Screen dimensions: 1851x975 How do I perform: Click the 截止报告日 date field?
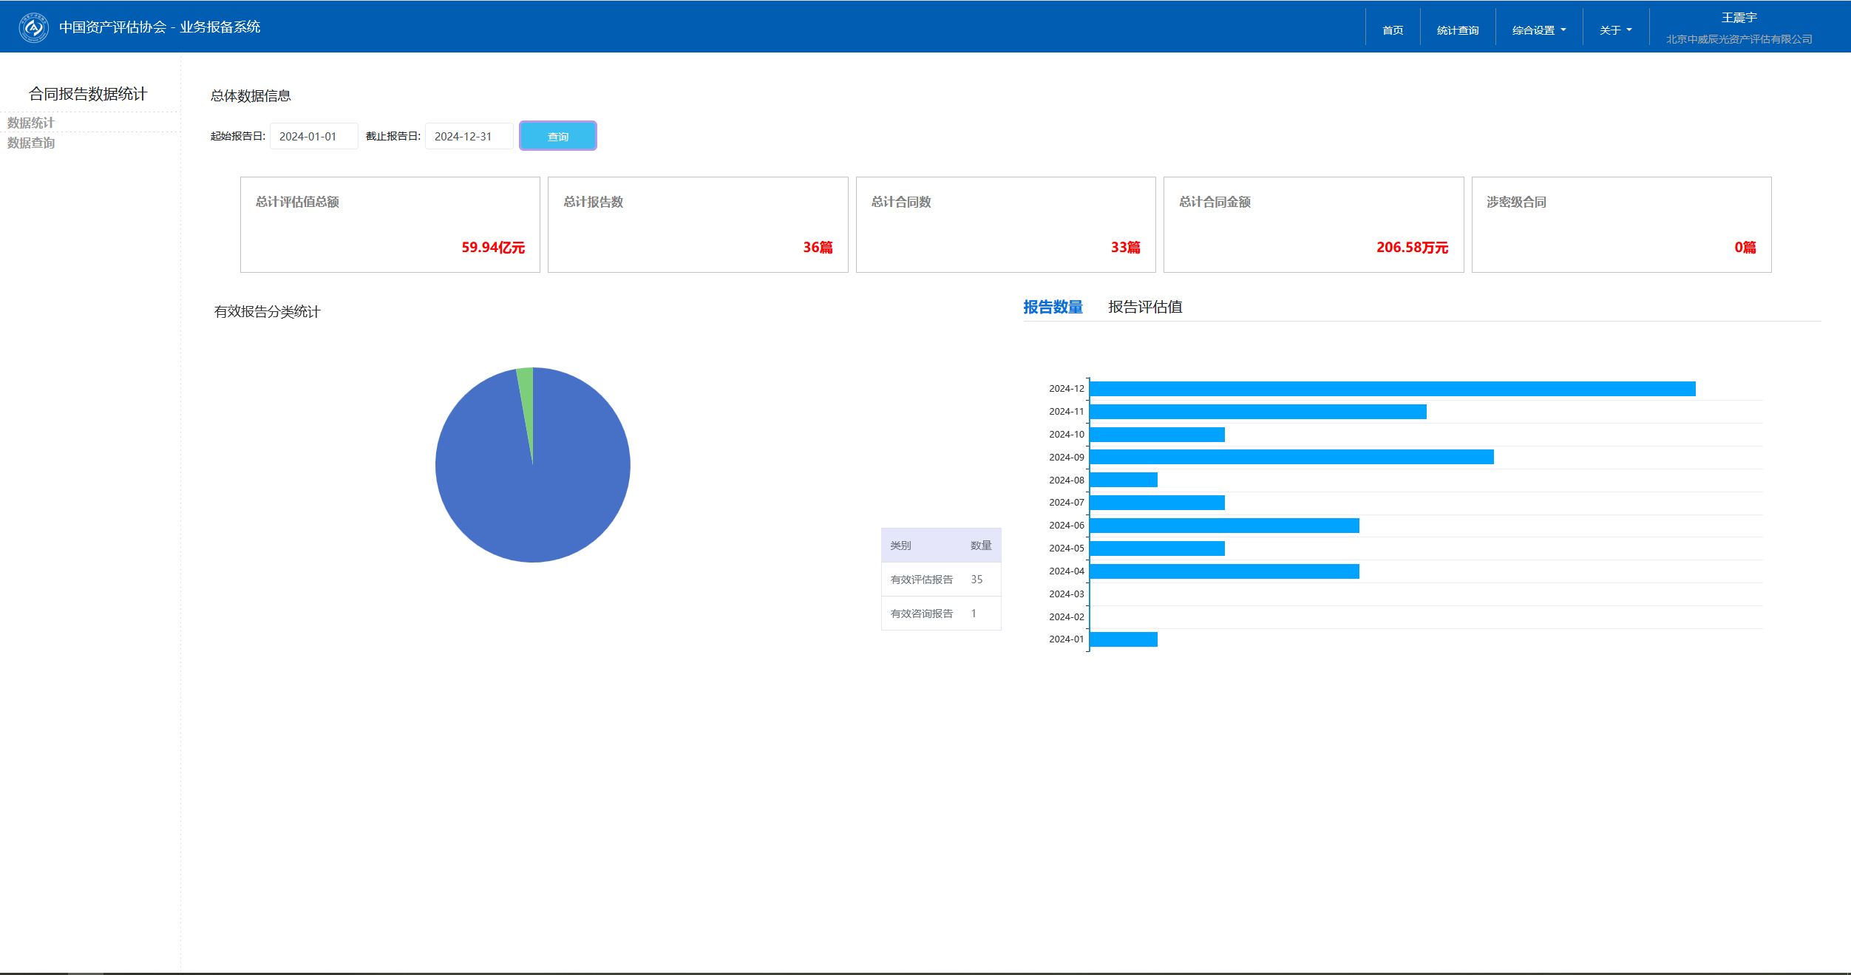pyautogui.click(x=469, y=137)
